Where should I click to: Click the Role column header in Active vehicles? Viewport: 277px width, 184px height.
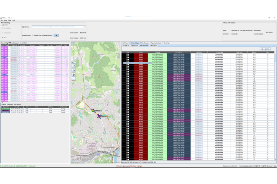click(x=37, y=107)
